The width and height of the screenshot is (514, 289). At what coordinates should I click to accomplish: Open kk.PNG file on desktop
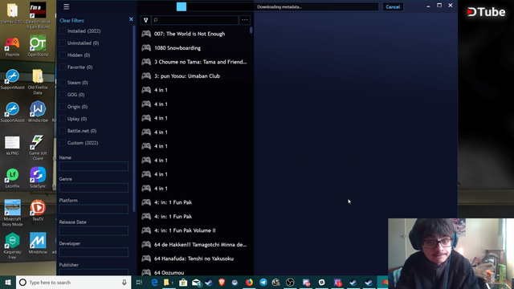(x=13, y=145)
